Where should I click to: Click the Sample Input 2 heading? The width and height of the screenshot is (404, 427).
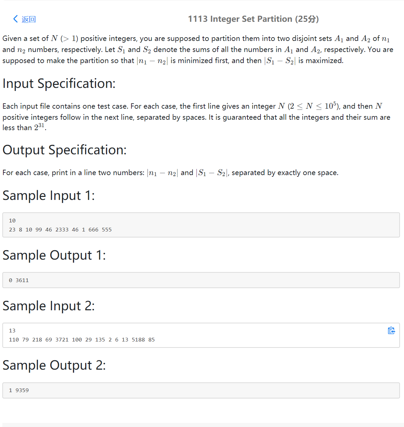[49, 306]
